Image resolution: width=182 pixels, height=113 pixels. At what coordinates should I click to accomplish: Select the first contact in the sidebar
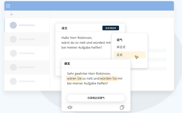point(27,25)
